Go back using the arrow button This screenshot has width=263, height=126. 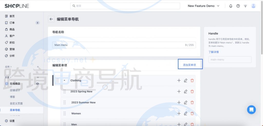coord(51,19)
